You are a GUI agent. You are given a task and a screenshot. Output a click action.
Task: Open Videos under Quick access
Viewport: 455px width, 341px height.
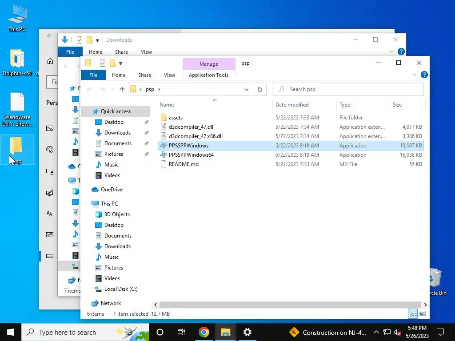112,175
